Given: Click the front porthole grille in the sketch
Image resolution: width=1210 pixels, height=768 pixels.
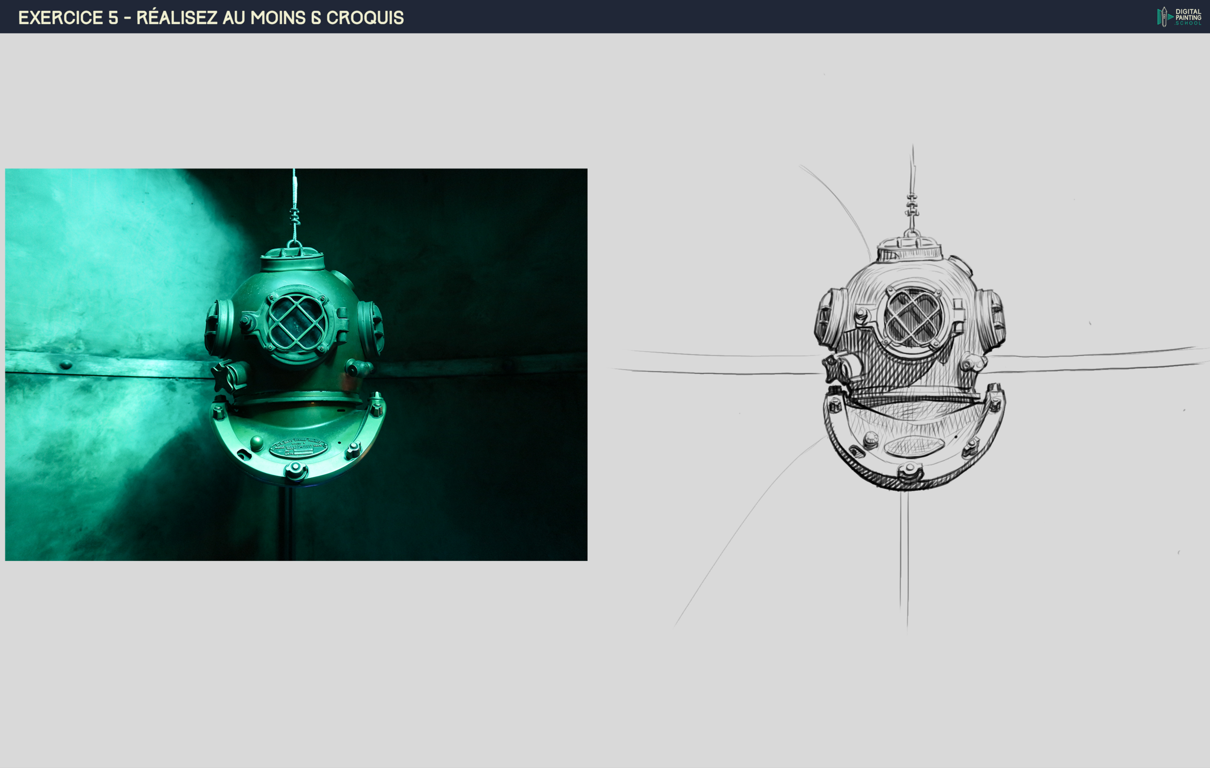Looking at the screenshot, I should coord(913,317).
